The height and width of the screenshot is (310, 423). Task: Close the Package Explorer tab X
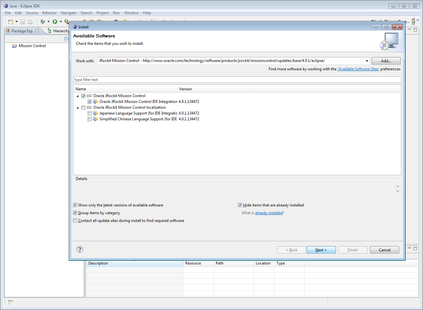(37, 31)
